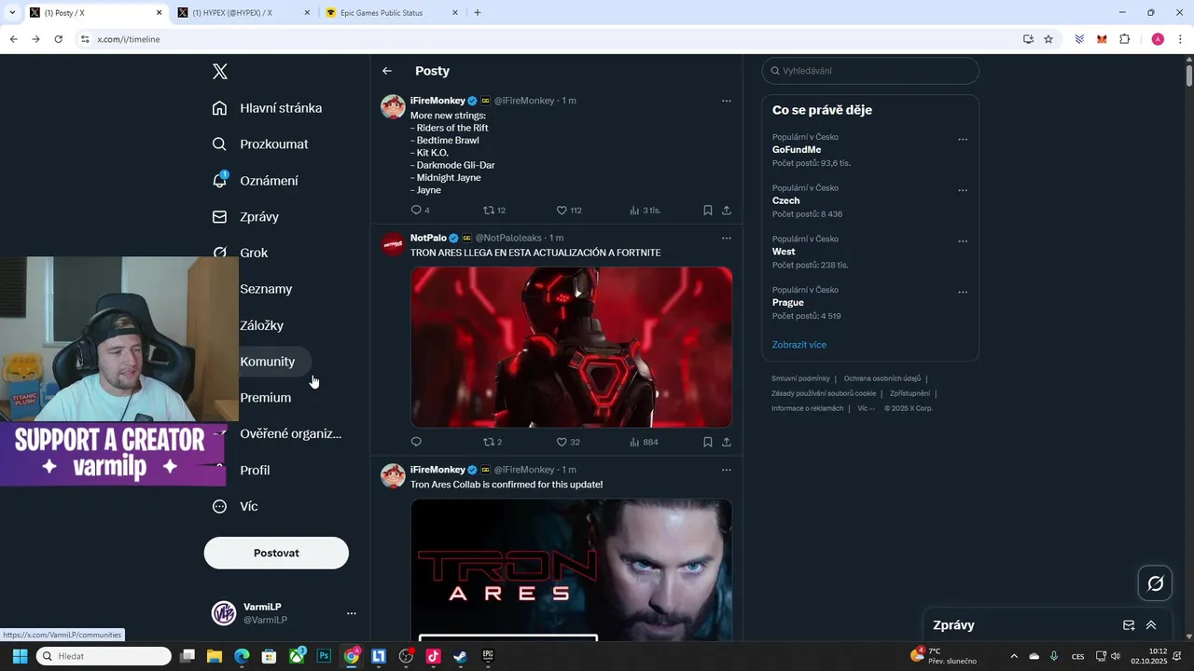Open options for Prague trend
The width and height of the screenshot is (1194, 671).
point(963,292)
